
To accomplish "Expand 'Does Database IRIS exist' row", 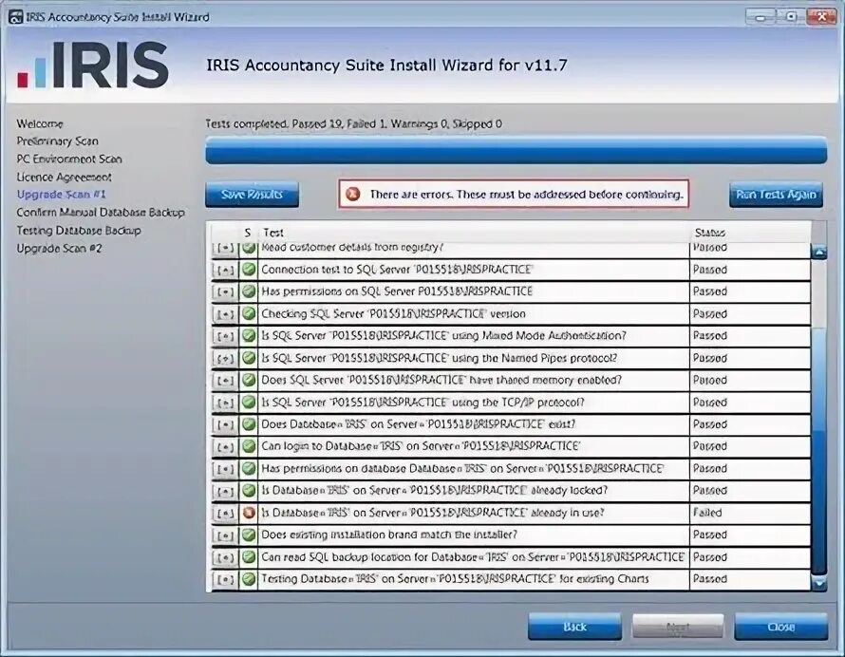I will pyautogui.click(x=225, y=424).
